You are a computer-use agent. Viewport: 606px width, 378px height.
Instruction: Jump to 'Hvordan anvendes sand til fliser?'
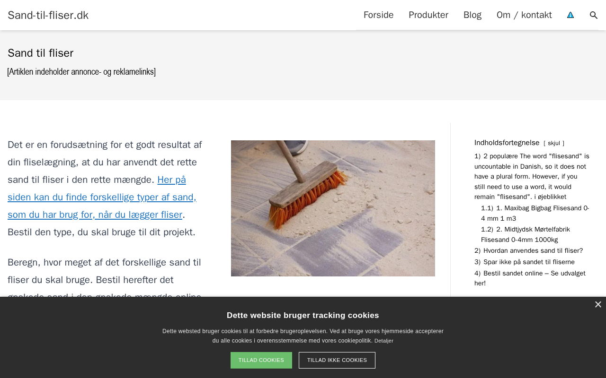529,250
